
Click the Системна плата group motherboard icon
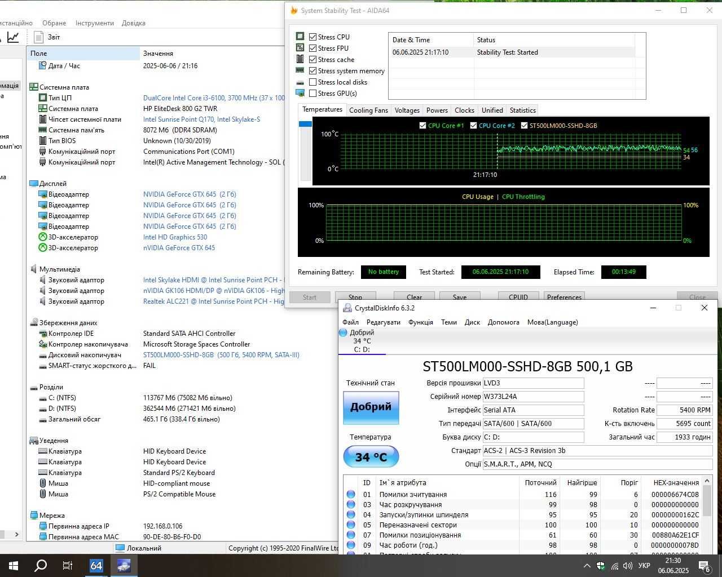tap(33, 87)
